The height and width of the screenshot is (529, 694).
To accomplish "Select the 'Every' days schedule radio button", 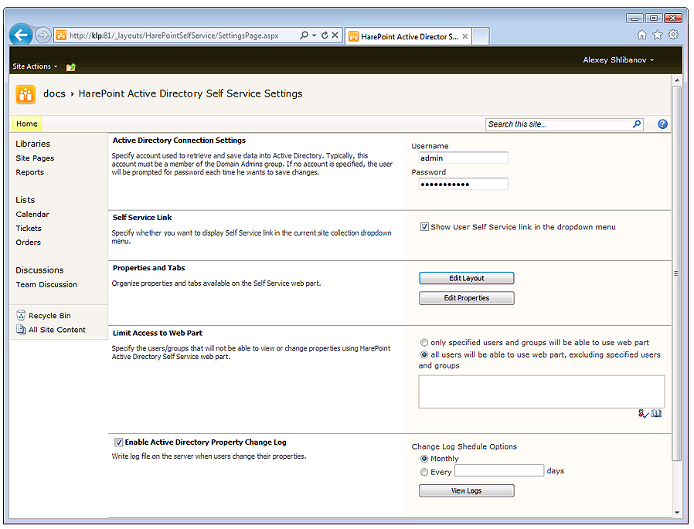I will (x=424, y=472).
